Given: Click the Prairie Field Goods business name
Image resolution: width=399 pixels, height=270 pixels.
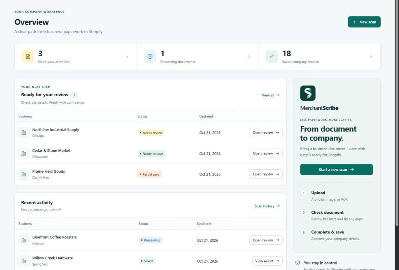Looking at the screenshot, I should click(x=49, y=171).
